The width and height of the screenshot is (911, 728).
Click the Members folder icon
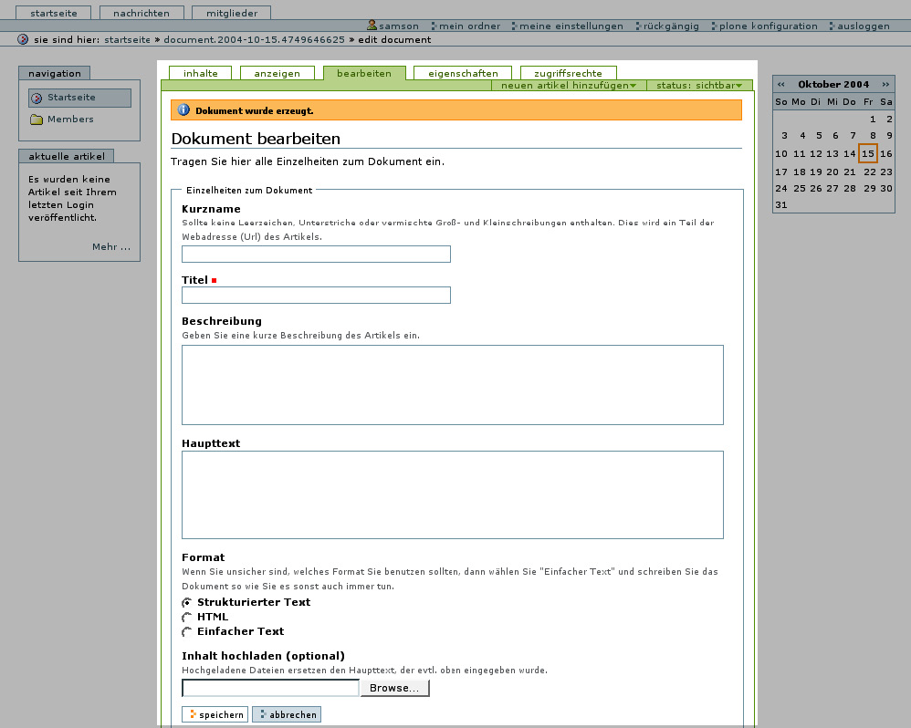click(x=37, y=120)
